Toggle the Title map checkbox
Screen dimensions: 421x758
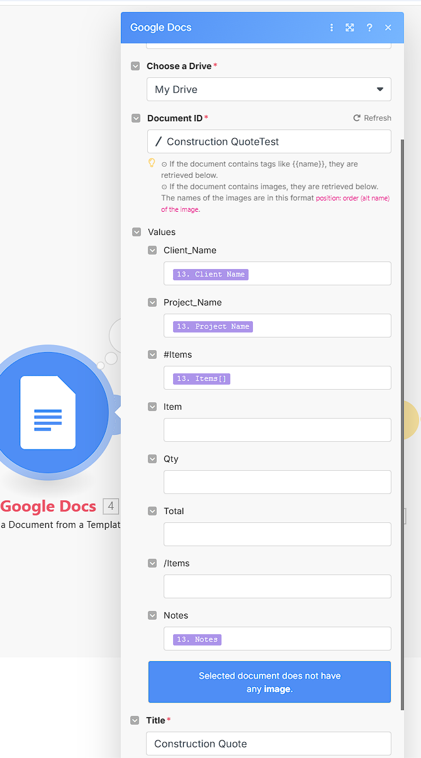click(x=135, y=720)
